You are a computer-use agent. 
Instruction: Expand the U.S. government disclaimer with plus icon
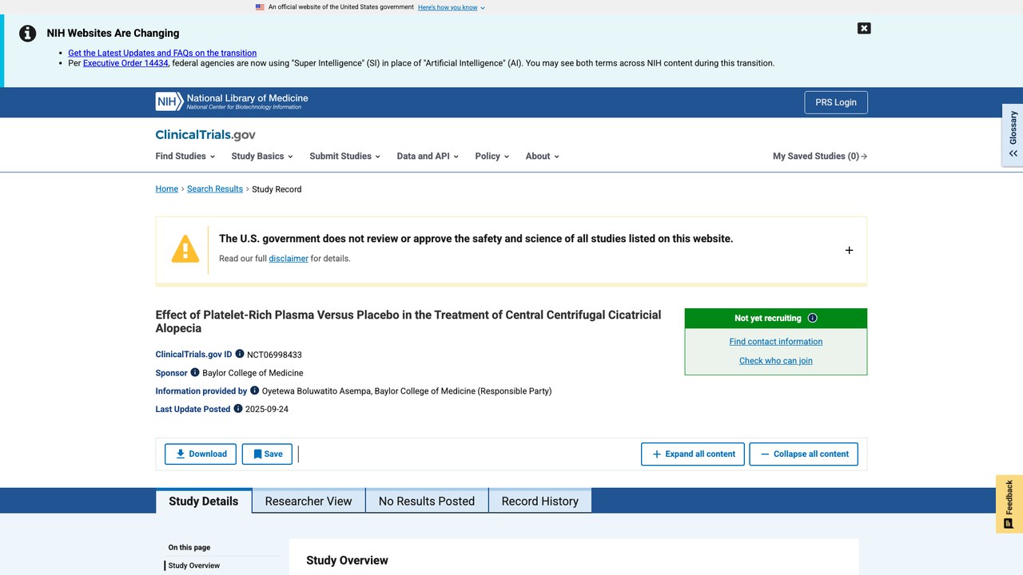(849, 250)
